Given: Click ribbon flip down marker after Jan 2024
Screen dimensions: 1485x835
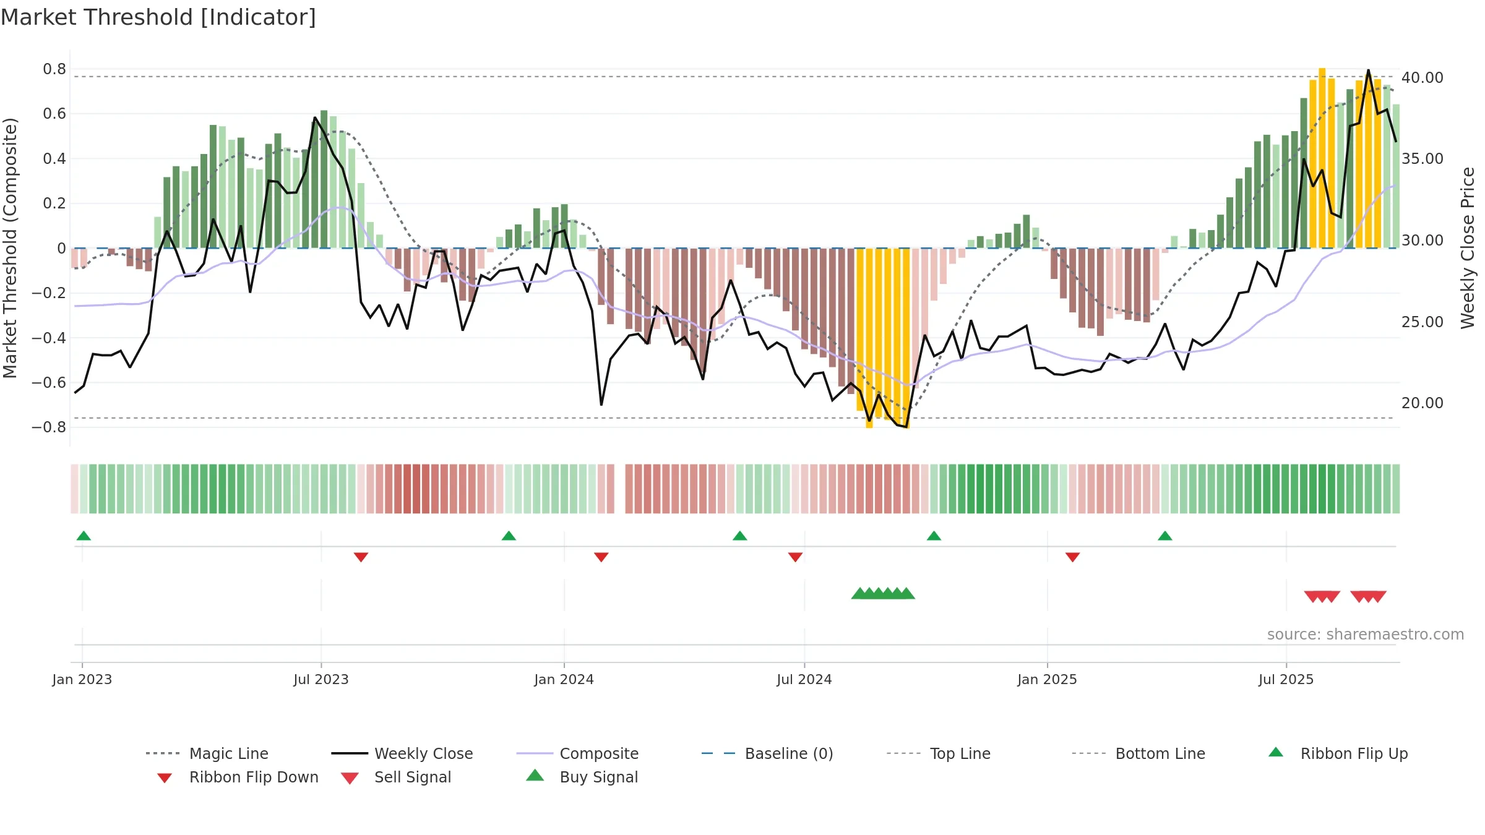Looking at the screenshot, I should click(x=601, y=557).
